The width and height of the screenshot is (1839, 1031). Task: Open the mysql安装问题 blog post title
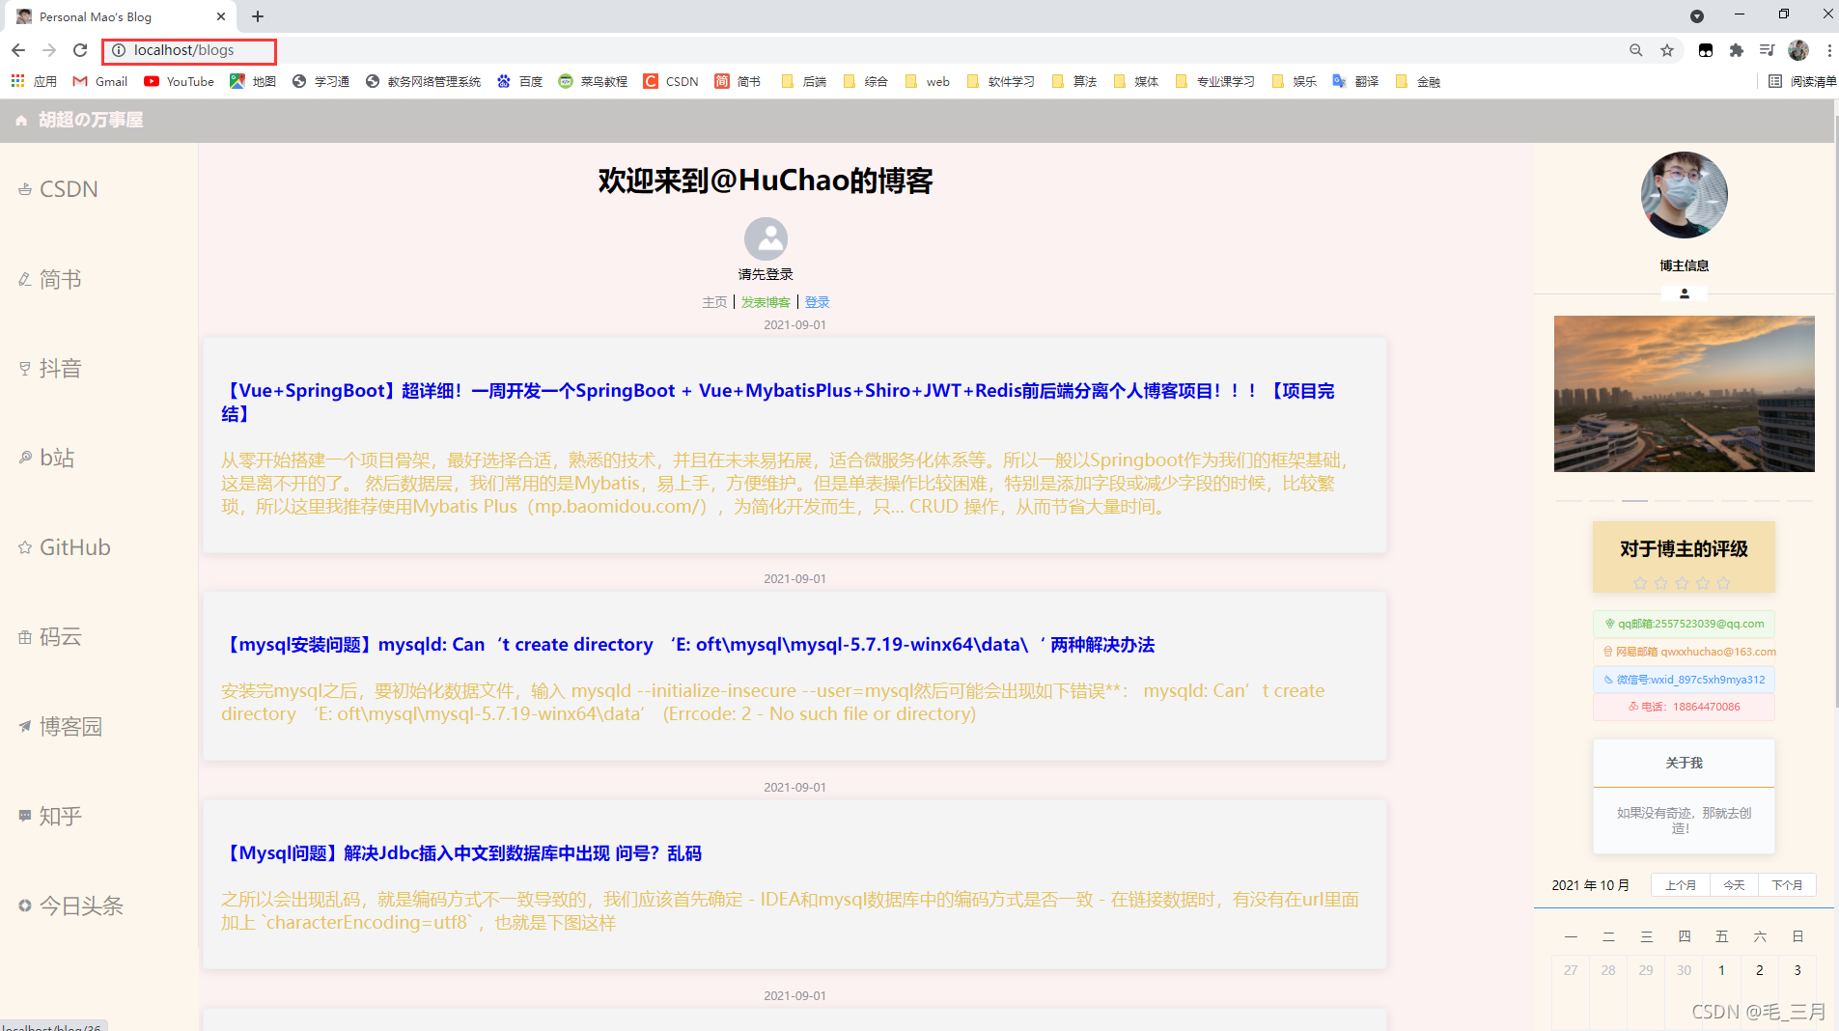tap(688, 645)
